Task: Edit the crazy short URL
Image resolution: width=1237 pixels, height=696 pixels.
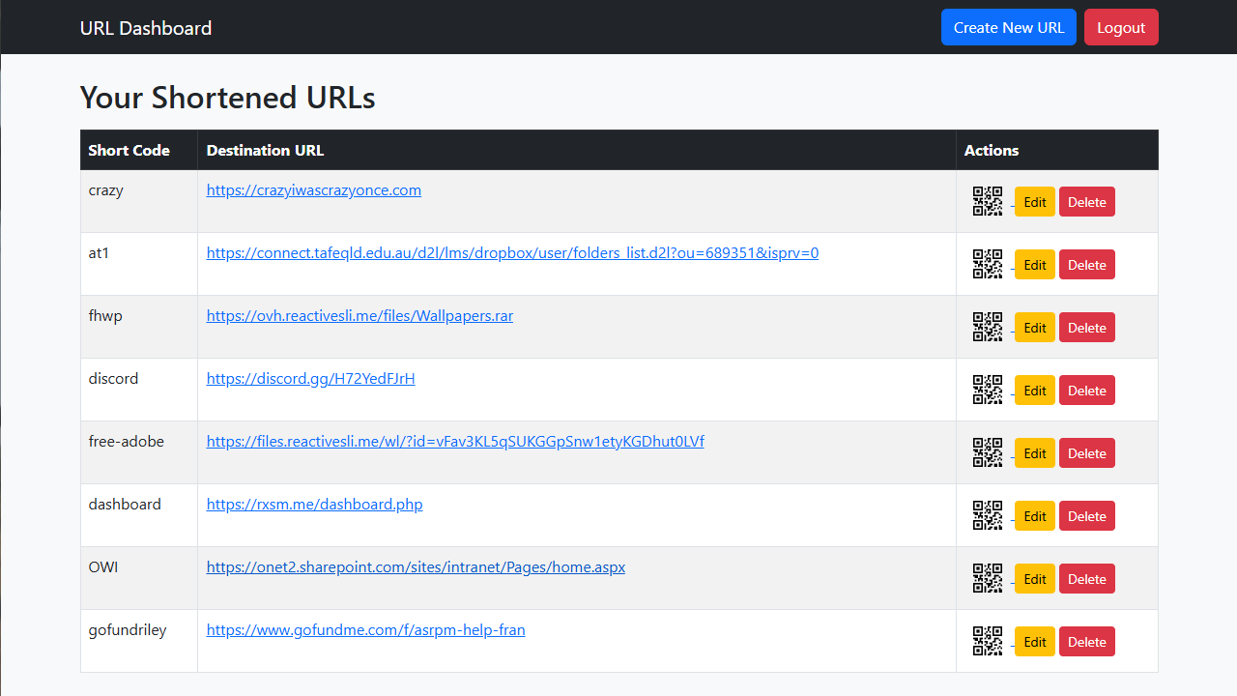Action: 1035,202
